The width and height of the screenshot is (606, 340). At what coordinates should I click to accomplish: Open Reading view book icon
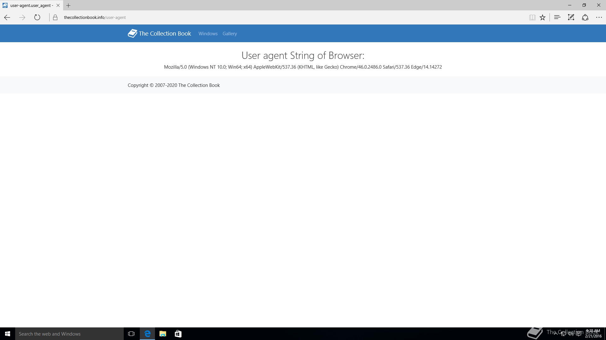532,18
